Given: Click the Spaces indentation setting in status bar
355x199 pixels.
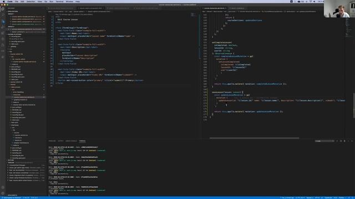Looking at the screenshot, I should coord(310,198).
